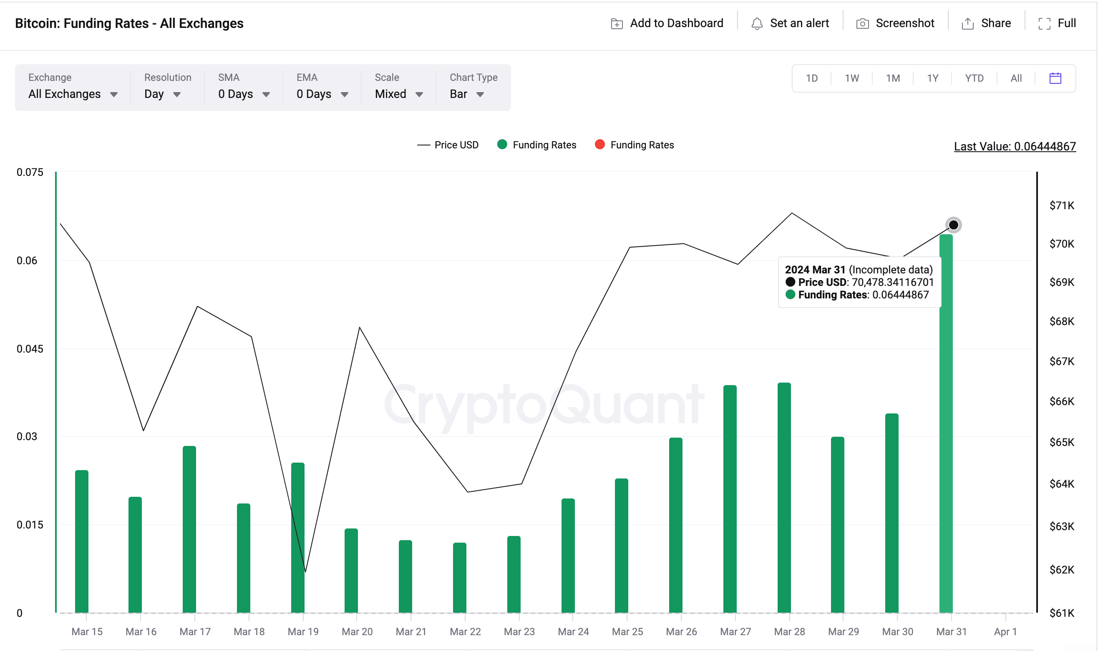The image size is (1098, 651).
Task: Click the Screenshot camera icon
Action: [862, 24]
